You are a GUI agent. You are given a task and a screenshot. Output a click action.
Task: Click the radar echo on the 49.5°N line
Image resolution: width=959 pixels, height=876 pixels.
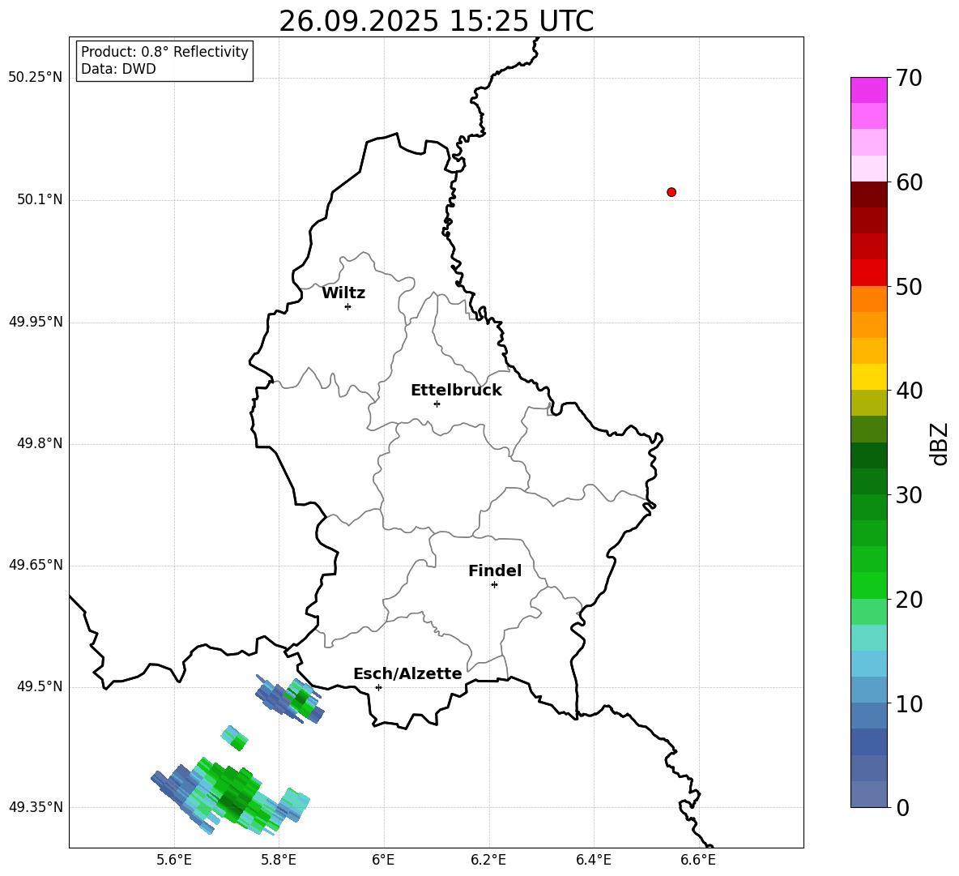tap(290, 700)
